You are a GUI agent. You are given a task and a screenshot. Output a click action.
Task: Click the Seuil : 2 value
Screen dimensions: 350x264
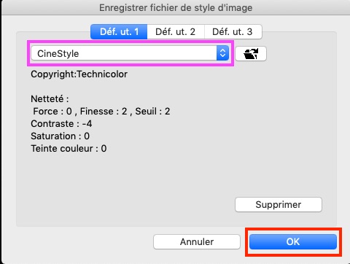(152, 112)
